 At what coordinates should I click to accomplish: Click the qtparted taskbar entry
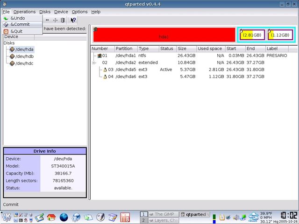point(194,215)
